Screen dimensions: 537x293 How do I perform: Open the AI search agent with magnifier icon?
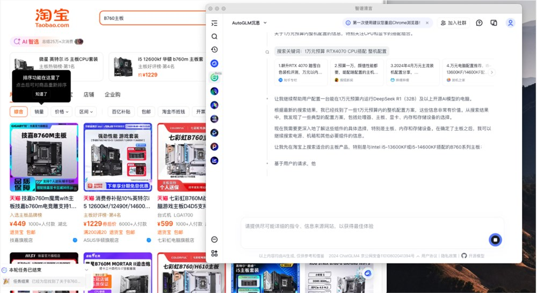coord(214,91)
